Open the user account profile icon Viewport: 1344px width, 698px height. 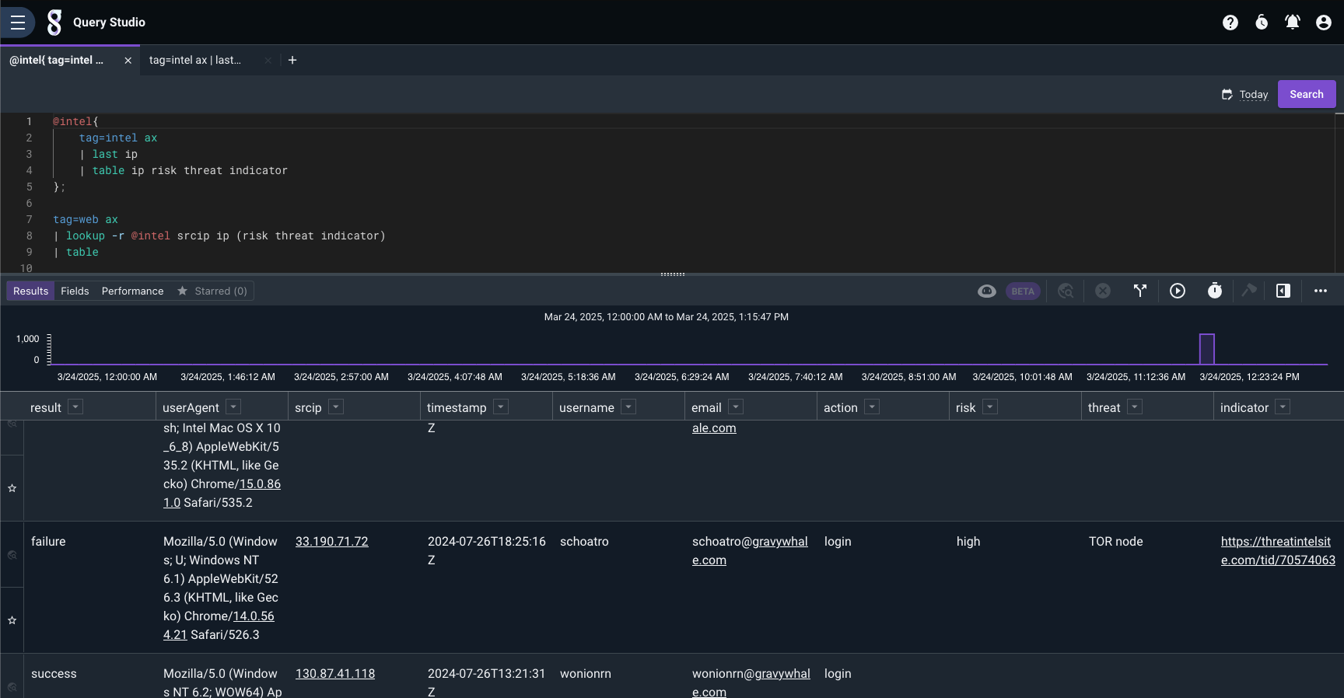point(1324,23)
